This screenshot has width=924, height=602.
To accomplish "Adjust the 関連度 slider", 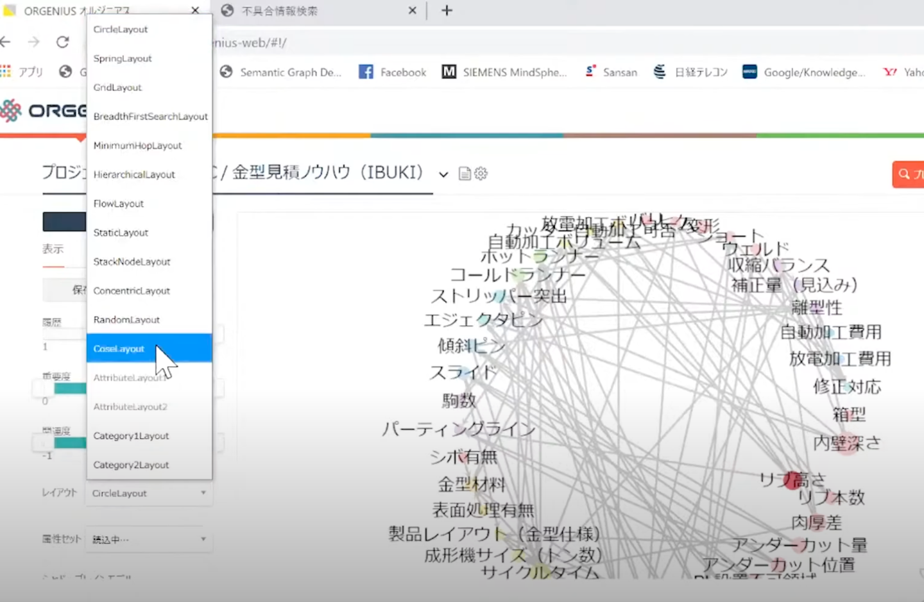I will [71, 443].
